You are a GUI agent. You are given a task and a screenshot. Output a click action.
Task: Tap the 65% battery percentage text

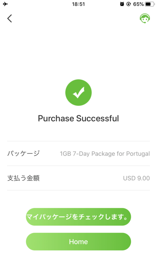coord(138,4)
